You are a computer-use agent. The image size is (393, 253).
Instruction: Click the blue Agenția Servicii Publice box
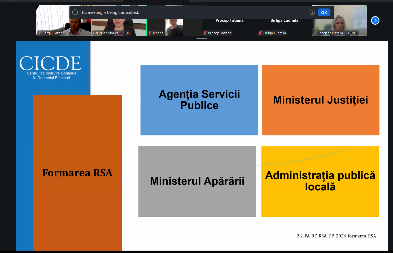tap(199, 100)
